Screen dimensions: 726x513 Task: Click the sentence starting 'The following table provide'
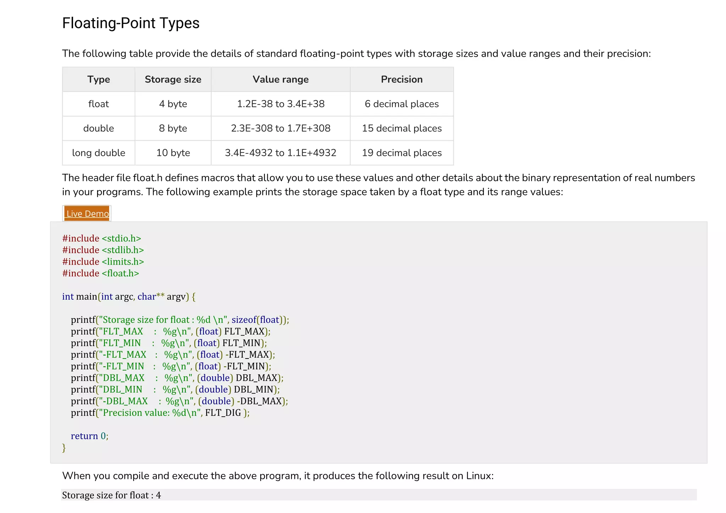tap(357, 54)
